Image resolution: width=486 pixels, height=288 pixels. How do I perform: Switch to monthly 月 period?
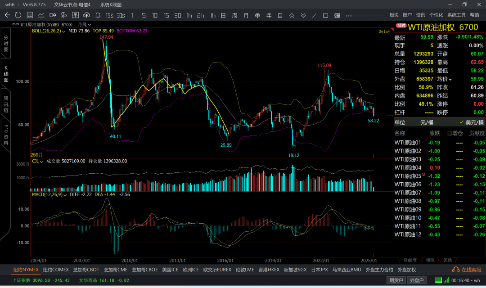[x=246, y=15]
